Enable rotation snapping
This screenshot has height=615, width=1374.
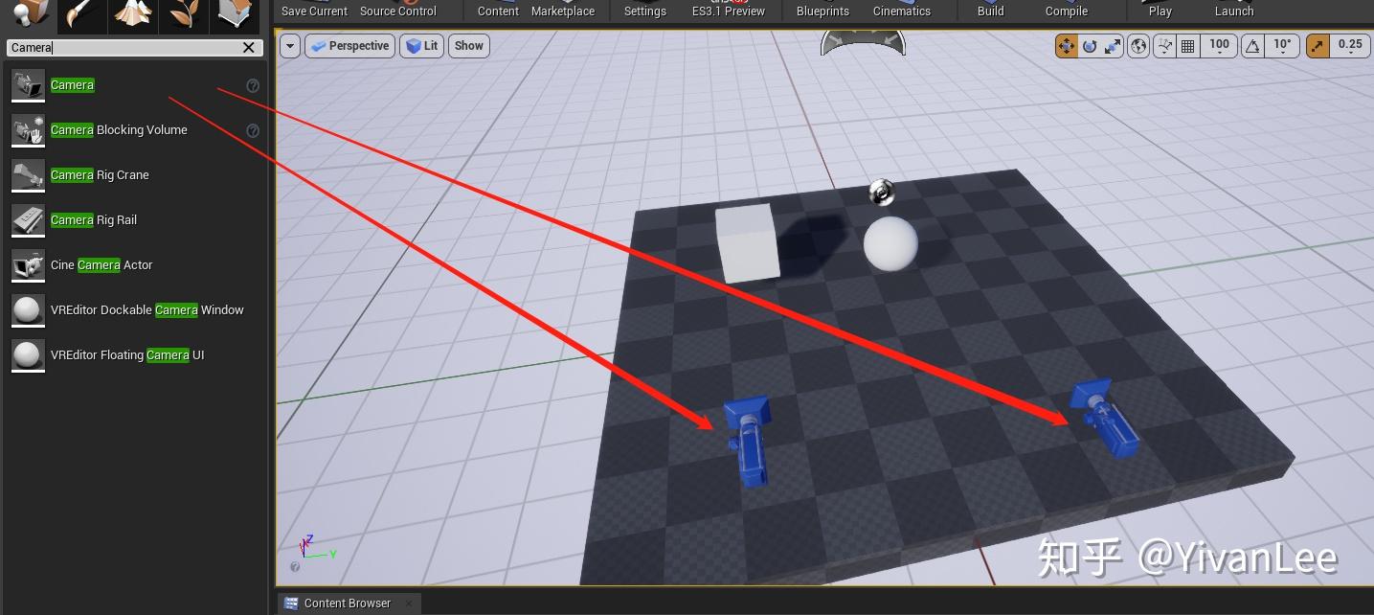pyautogui.click(x=1252, y=45)
